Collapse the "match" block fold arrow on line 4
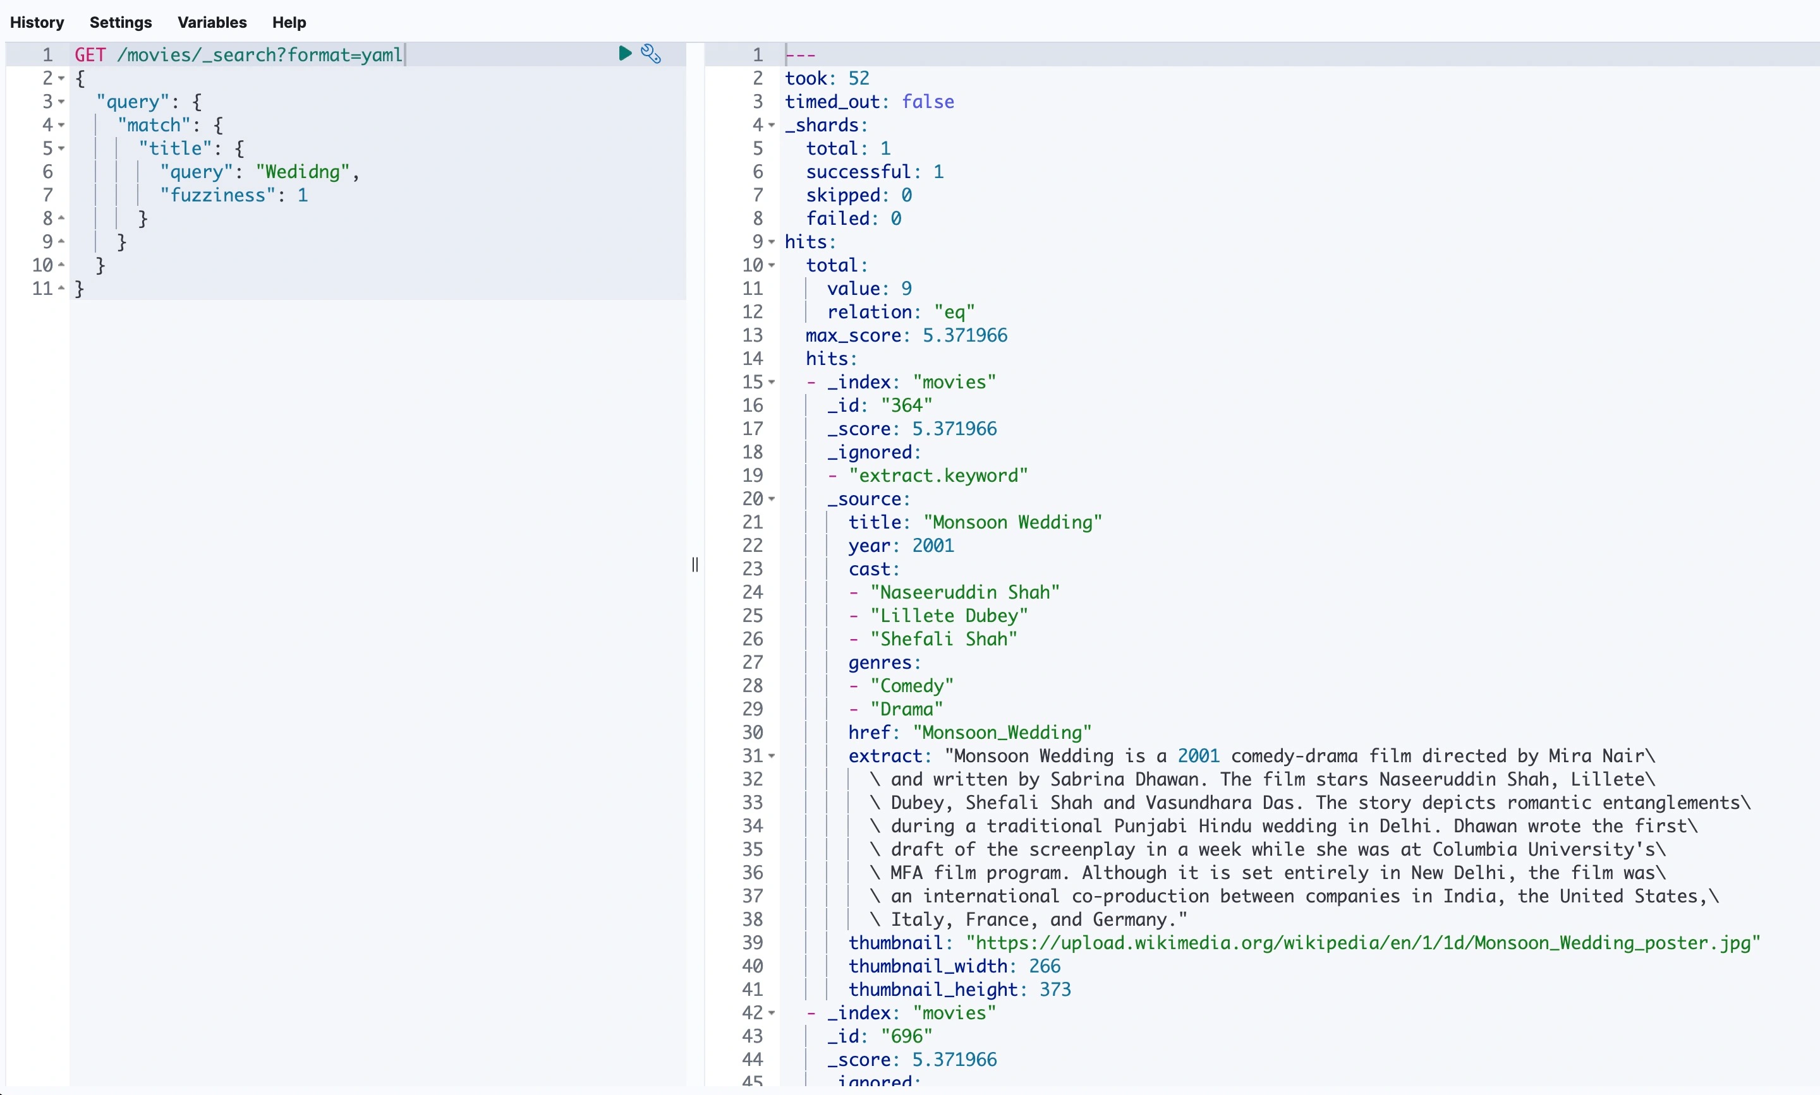Viewport: 1820px width, 1095px height. coord(61,126)
